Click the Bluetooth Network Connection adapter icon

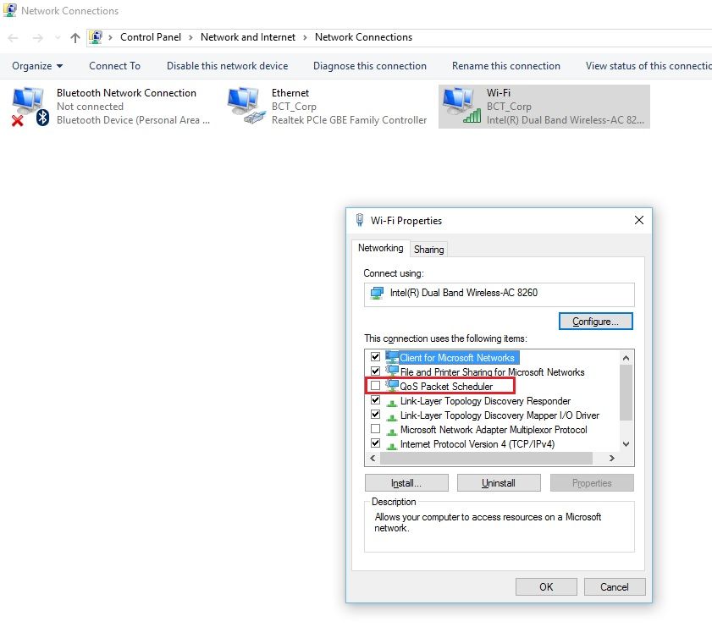tap(30, 107)
